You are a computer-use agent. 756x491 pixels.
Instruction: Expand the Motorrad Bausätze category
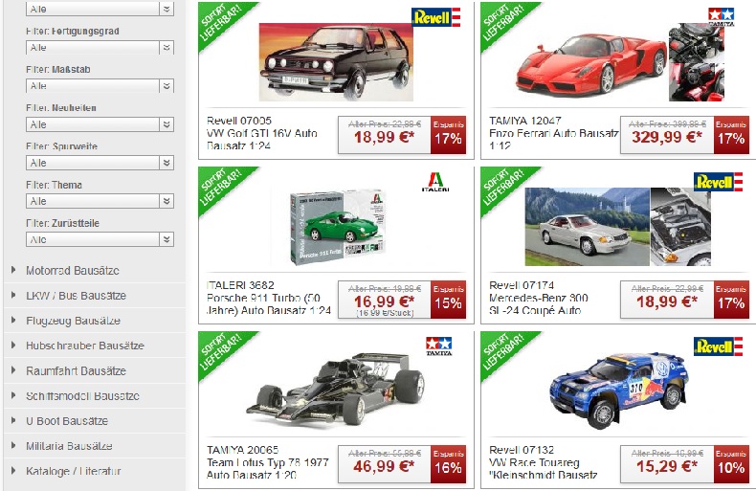pyautogui.click(x=73, y=271)
